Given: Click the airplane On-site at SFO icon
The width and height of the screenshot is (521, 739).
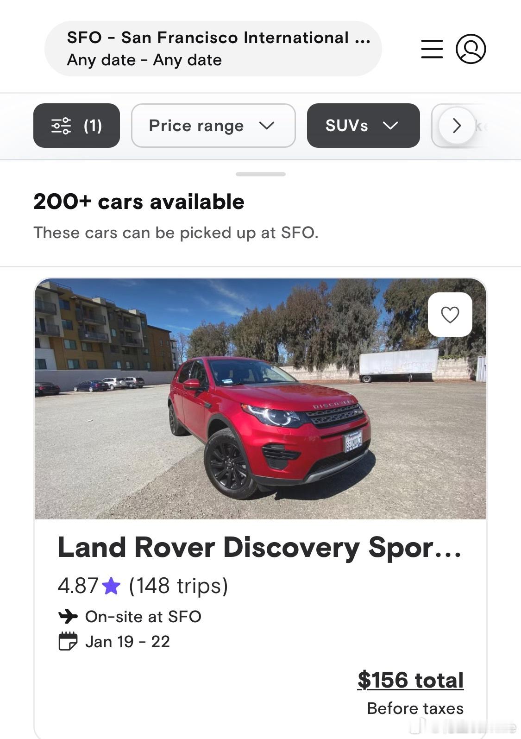Looking at the screenshot, I should [68, 616].
